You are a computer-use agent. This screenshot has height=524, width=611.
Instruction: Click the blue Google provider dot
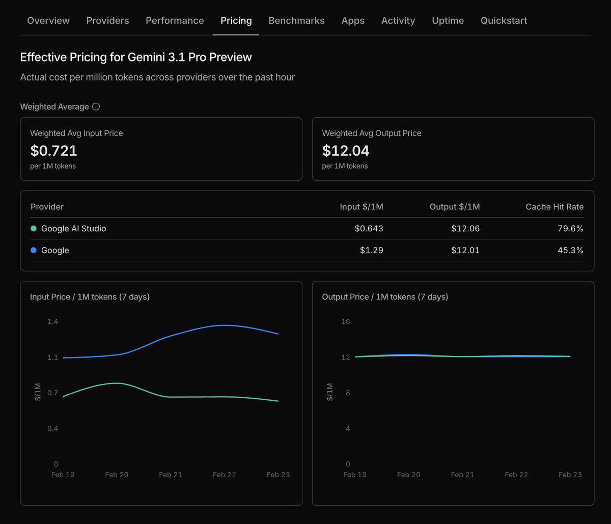pos(34,251)
